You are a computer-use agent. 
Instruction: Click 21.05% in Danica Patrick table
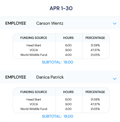(x=95, y=109)
